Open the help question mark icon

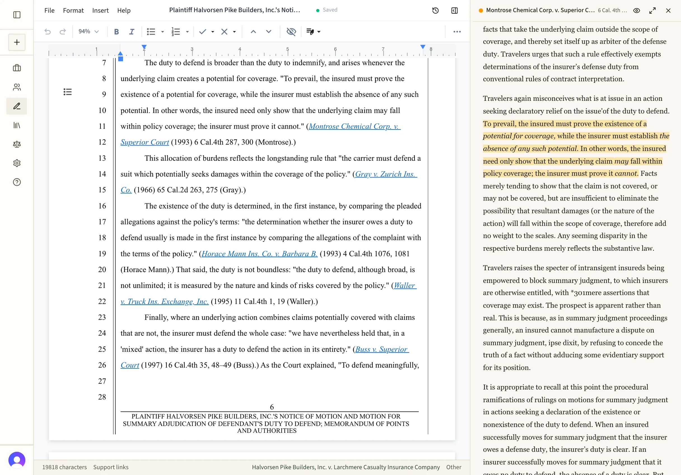(17, 182)
